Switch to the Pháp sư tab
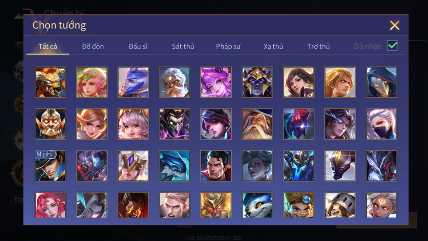 [x=228, y=46]
